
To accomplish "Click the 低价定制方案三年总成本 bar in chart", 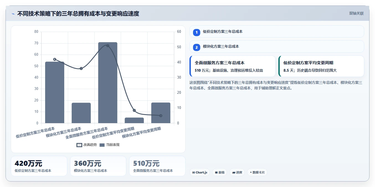I will pyautogui.click(x=55, y=92).
